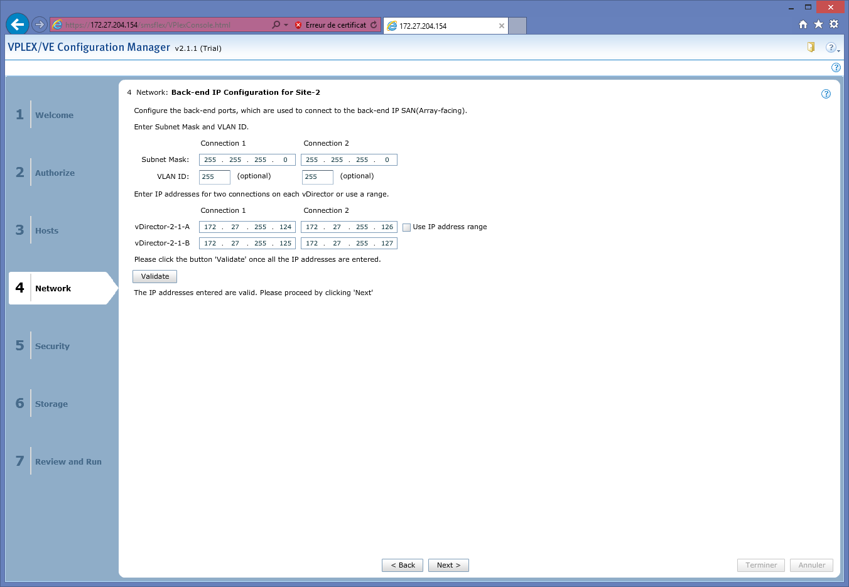Enable the 'Use IP address range' checkbox
This screenshot has width=849, height=587.
tap(406, 227)
